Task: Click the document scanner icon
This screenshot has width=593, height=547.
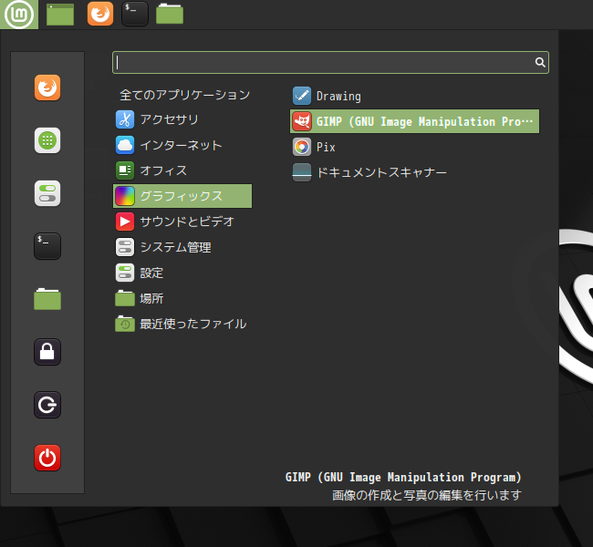Action: click(x=302, y=172)
